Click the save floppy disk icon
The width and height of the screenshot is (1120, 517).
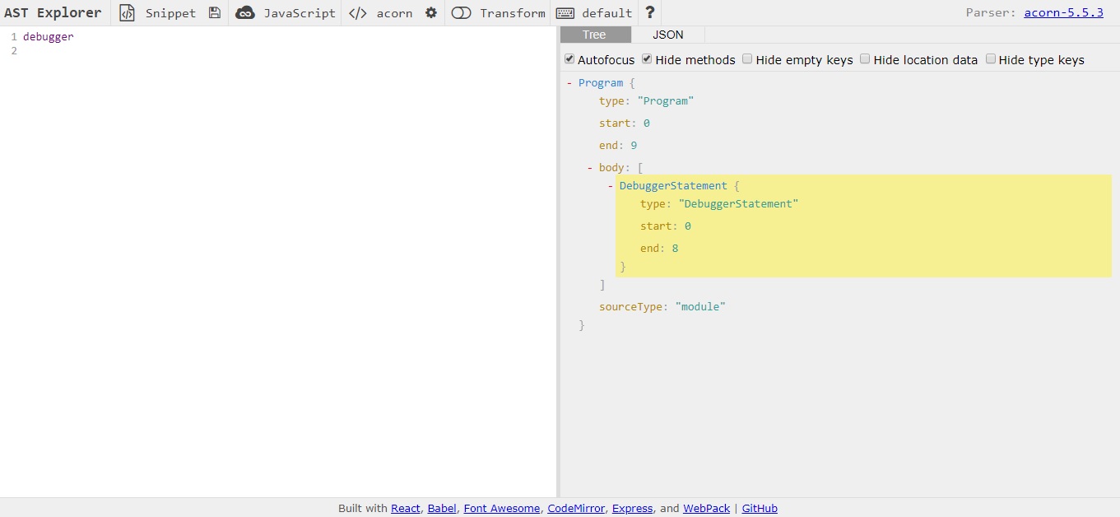click(215, 13)
